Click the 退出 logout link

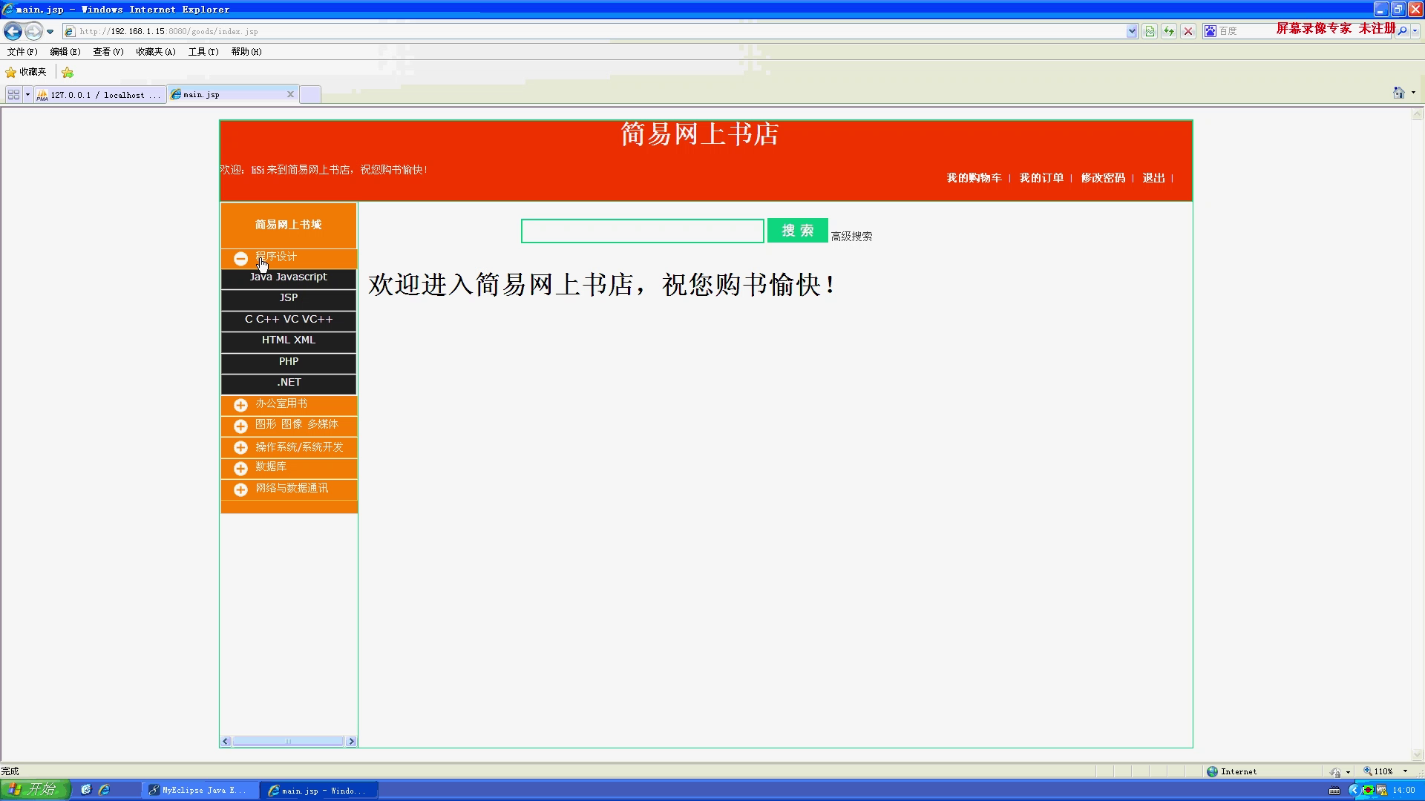tap(1153, 178)
